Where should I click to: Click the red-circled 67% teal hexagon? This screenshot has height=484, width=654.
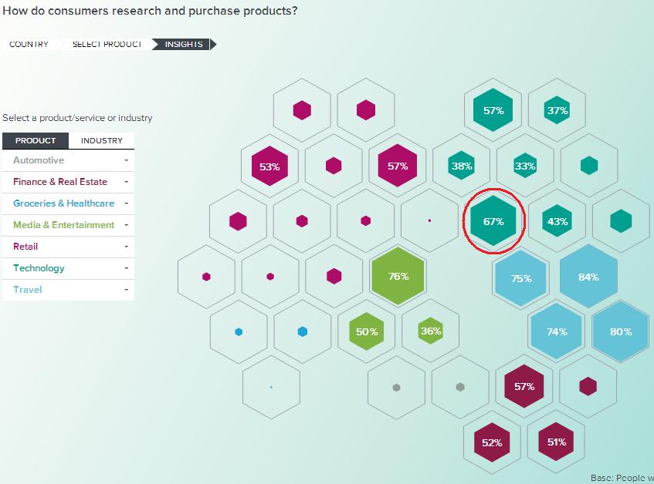[493, 221]
